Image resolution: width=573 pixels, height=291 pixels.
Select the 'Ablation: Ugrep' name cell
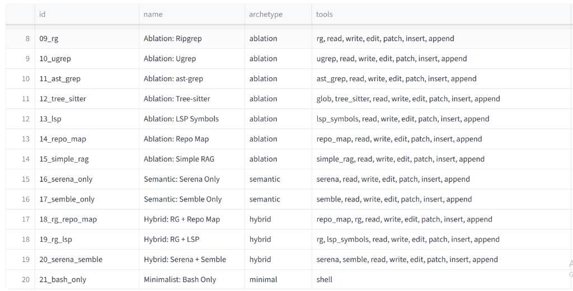192,59
